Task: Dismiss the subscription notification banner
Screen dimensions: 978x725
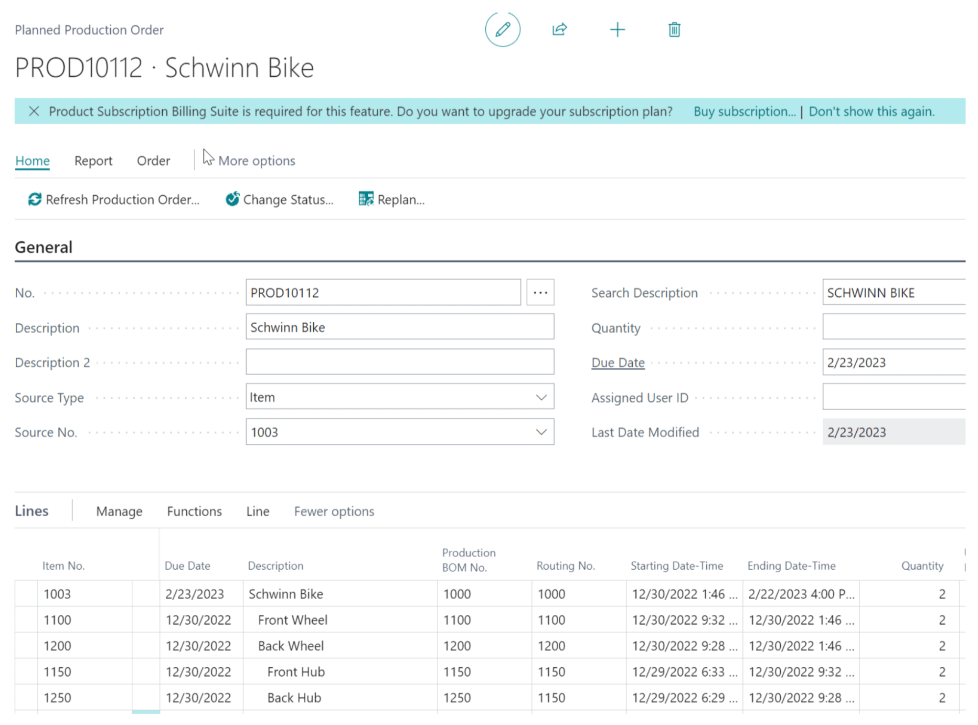Action: (34, 111)
